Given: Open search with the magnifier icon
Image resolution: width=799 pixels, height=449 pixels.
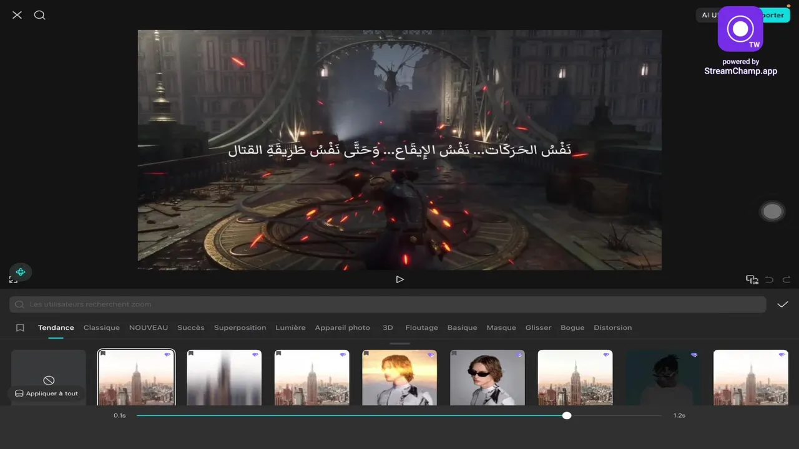Looking at the screenshot, I should pyautogui.click(x=40, y=15).
